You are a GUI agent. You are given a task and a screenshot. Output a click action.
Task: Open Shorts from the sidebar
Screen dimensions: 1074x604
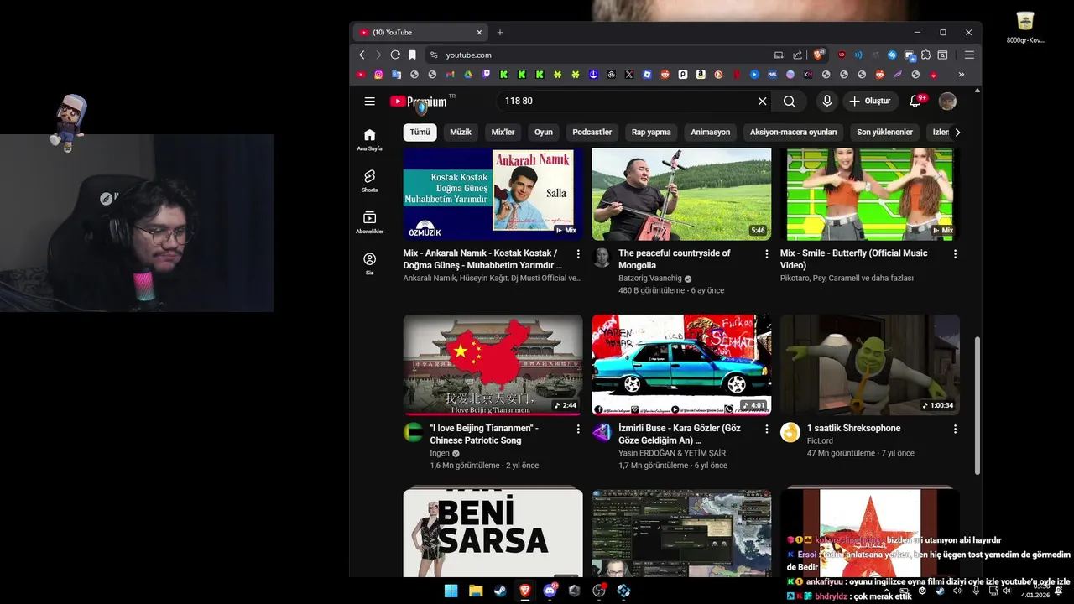(369, 180)
